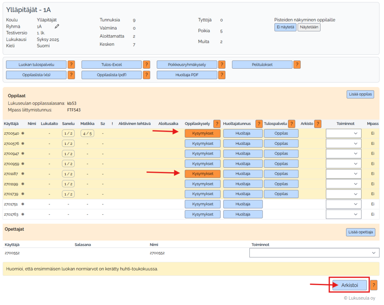Click the settings icon beside user 2700540
This screenshot has height=305, width=384.
(x=23, y=133)
